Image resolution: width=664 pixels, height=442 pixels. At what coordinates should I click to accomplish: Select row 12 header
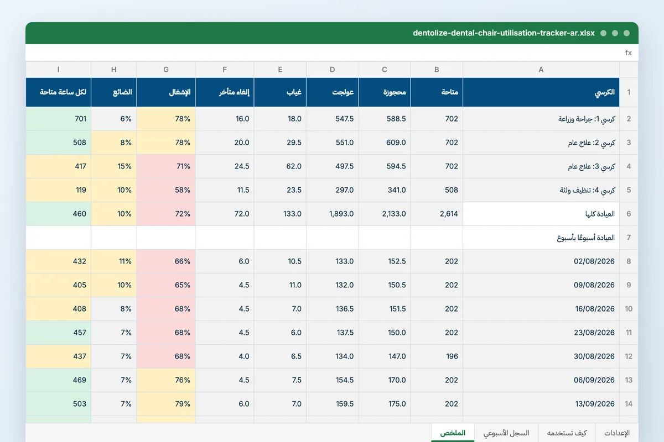(629, 356)
